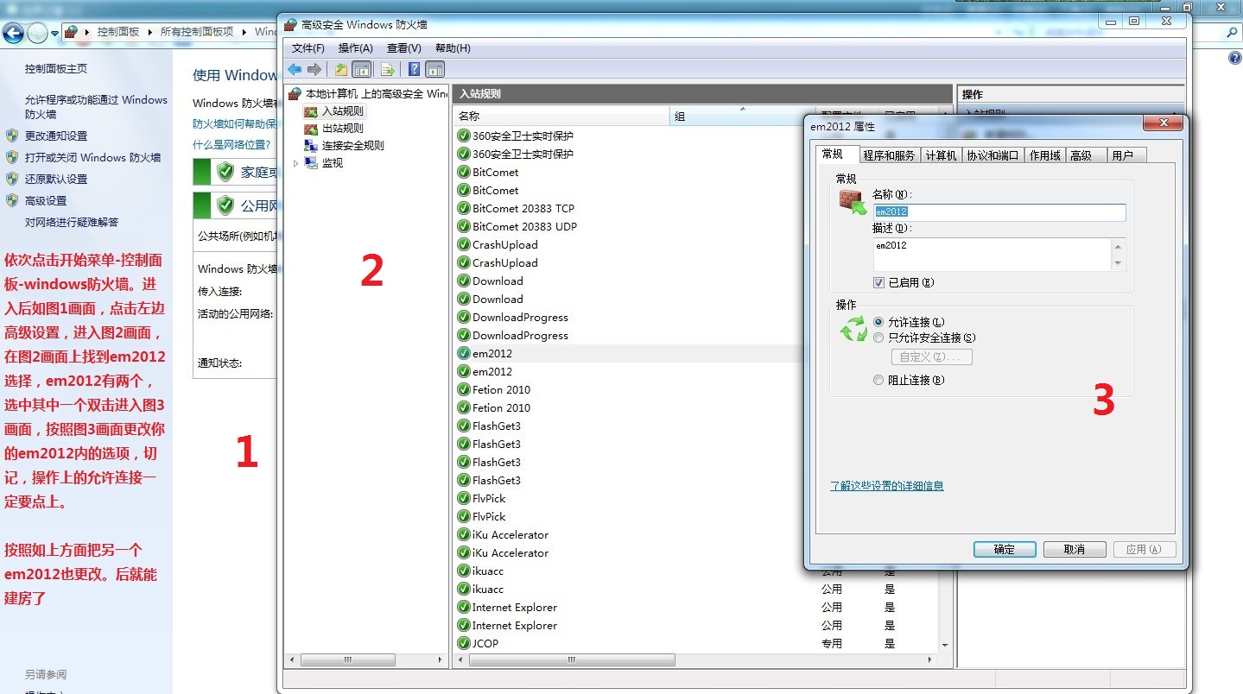Click rules list vertical scroll down arrow
The image size is (1243, 694).
point(945,645)
